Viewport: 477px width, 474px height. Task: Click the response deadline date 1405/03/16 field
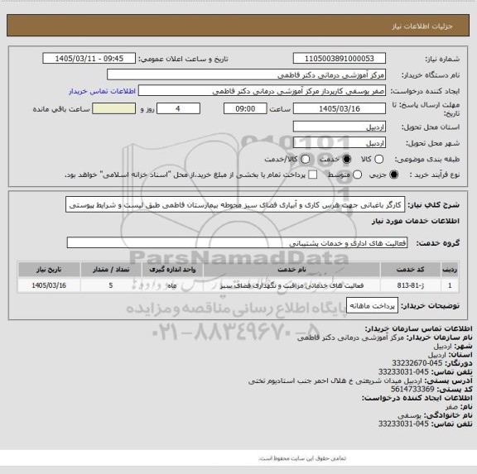click(x=340, y=108)
